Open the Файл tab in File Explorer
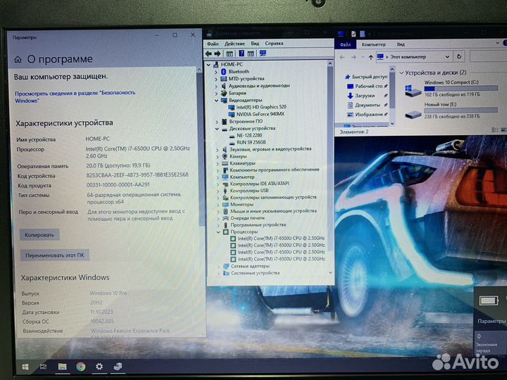Screen dimensions: 507x380 point(345,44)
